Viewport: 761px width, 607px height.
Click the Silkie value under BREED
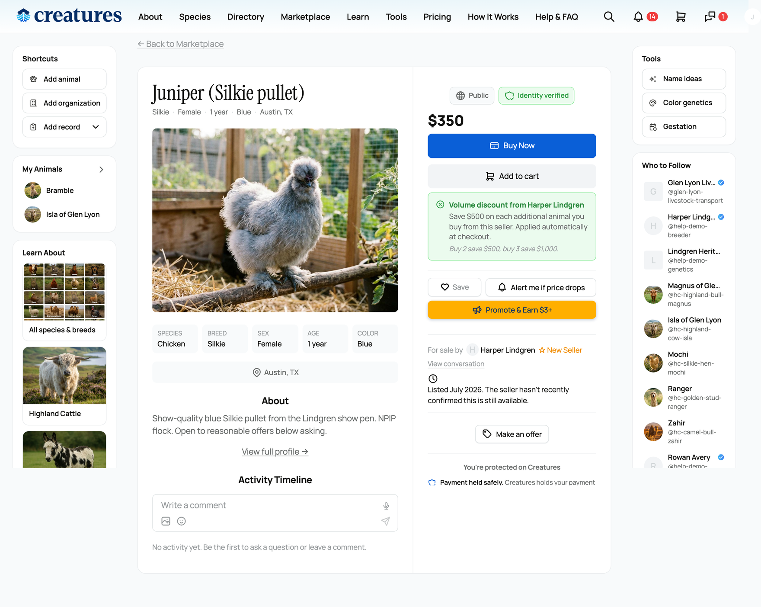[x=216, y=344]
